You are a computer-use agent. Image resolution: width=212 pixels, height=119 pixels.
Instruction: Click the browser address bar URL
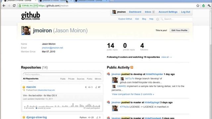click(x=53, y=6)
